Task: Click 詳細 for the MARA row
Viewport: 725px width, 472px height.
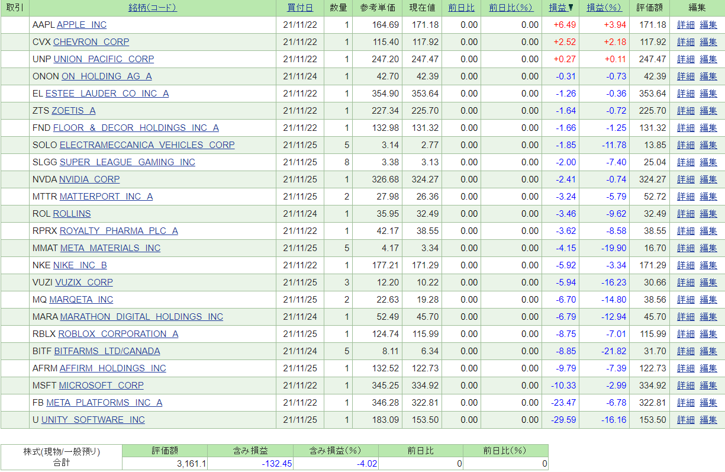Action: pyautogui.click(x=686, y=317)
